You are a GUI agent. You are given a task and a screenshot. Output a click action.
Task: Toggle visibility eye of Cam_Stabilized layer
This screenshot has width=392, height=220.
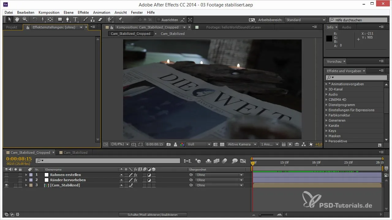6,185
